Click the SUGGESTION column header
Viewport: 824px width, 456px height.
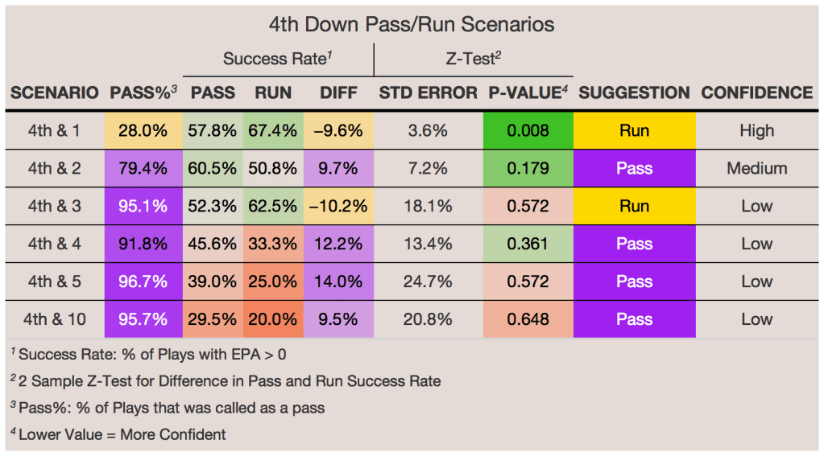634,93
